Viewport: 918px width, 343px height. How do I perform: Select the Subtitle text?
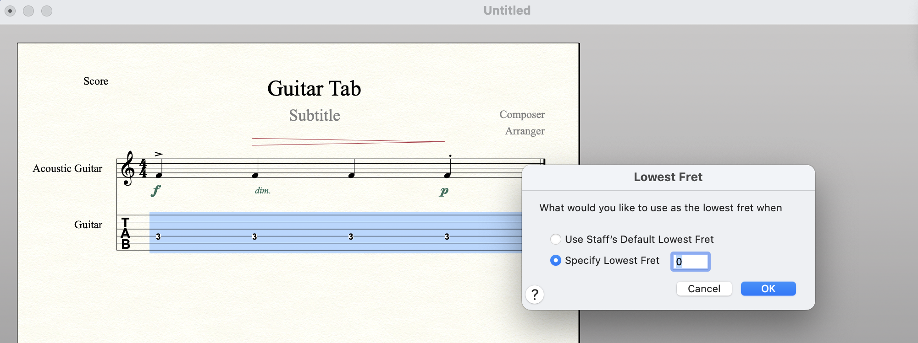[315, 115]
